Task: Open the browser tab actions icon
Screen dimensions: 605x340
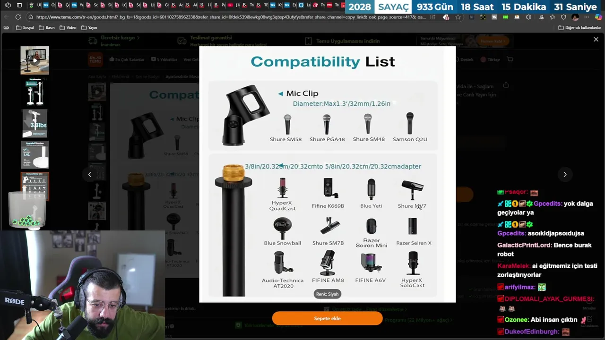Action: [x=19, y=5]
